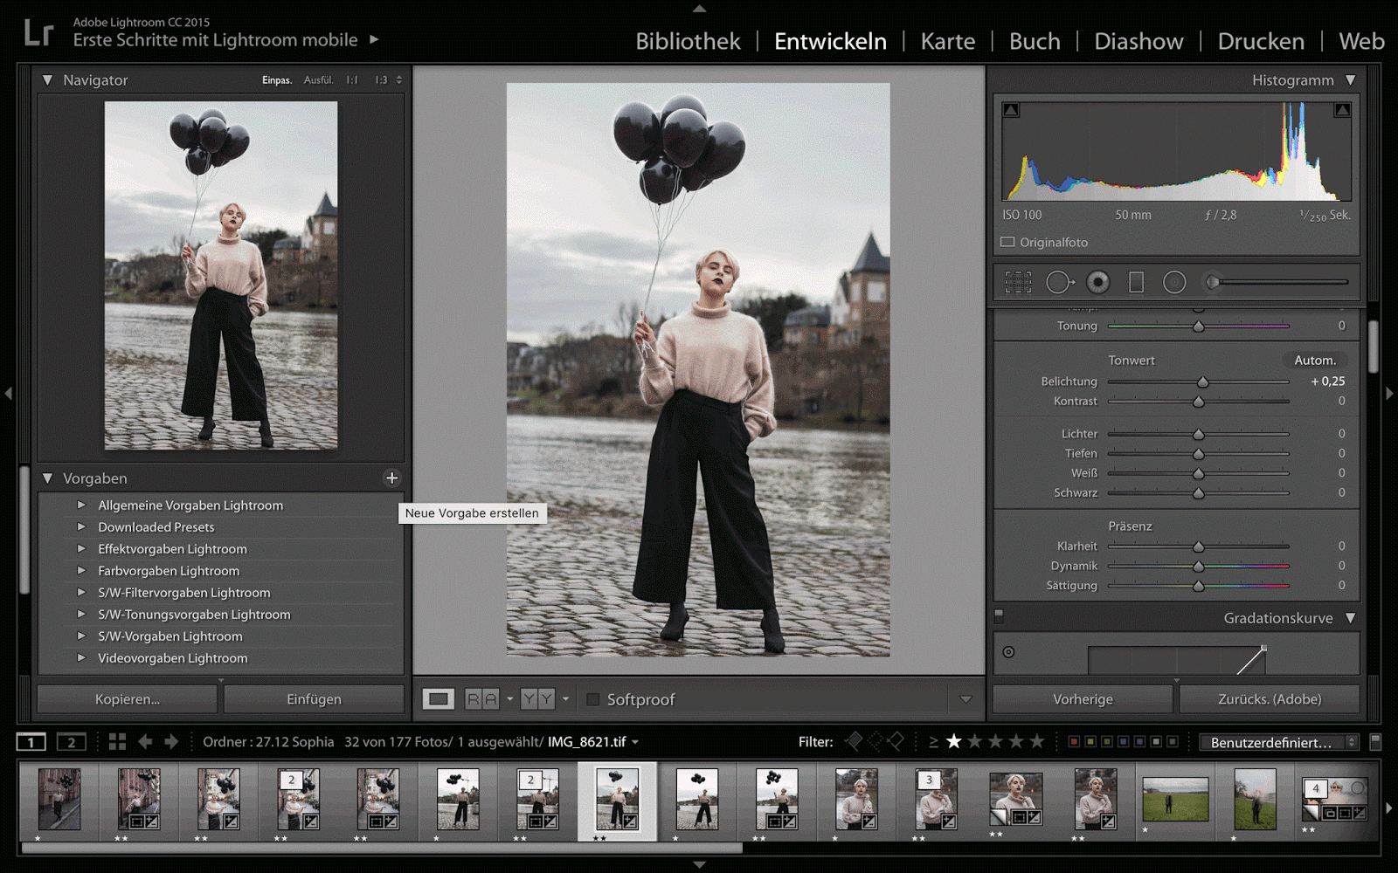The image size is (1398, 873).
Task: Select the spot removal tool
Action: (1060, 282)
